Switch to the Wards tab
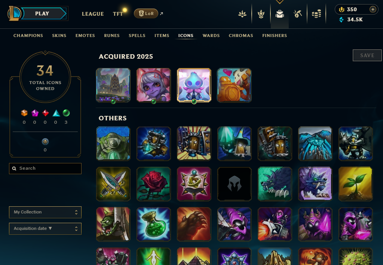 (211, 36)
